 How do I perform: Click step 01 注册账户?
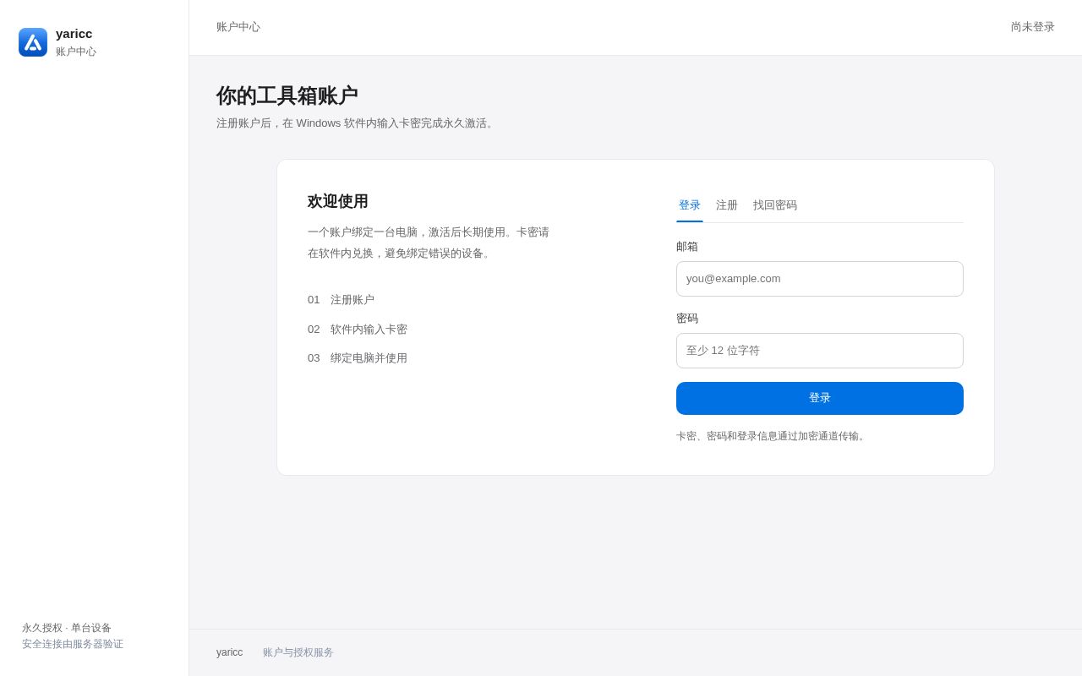coord(341,300)
